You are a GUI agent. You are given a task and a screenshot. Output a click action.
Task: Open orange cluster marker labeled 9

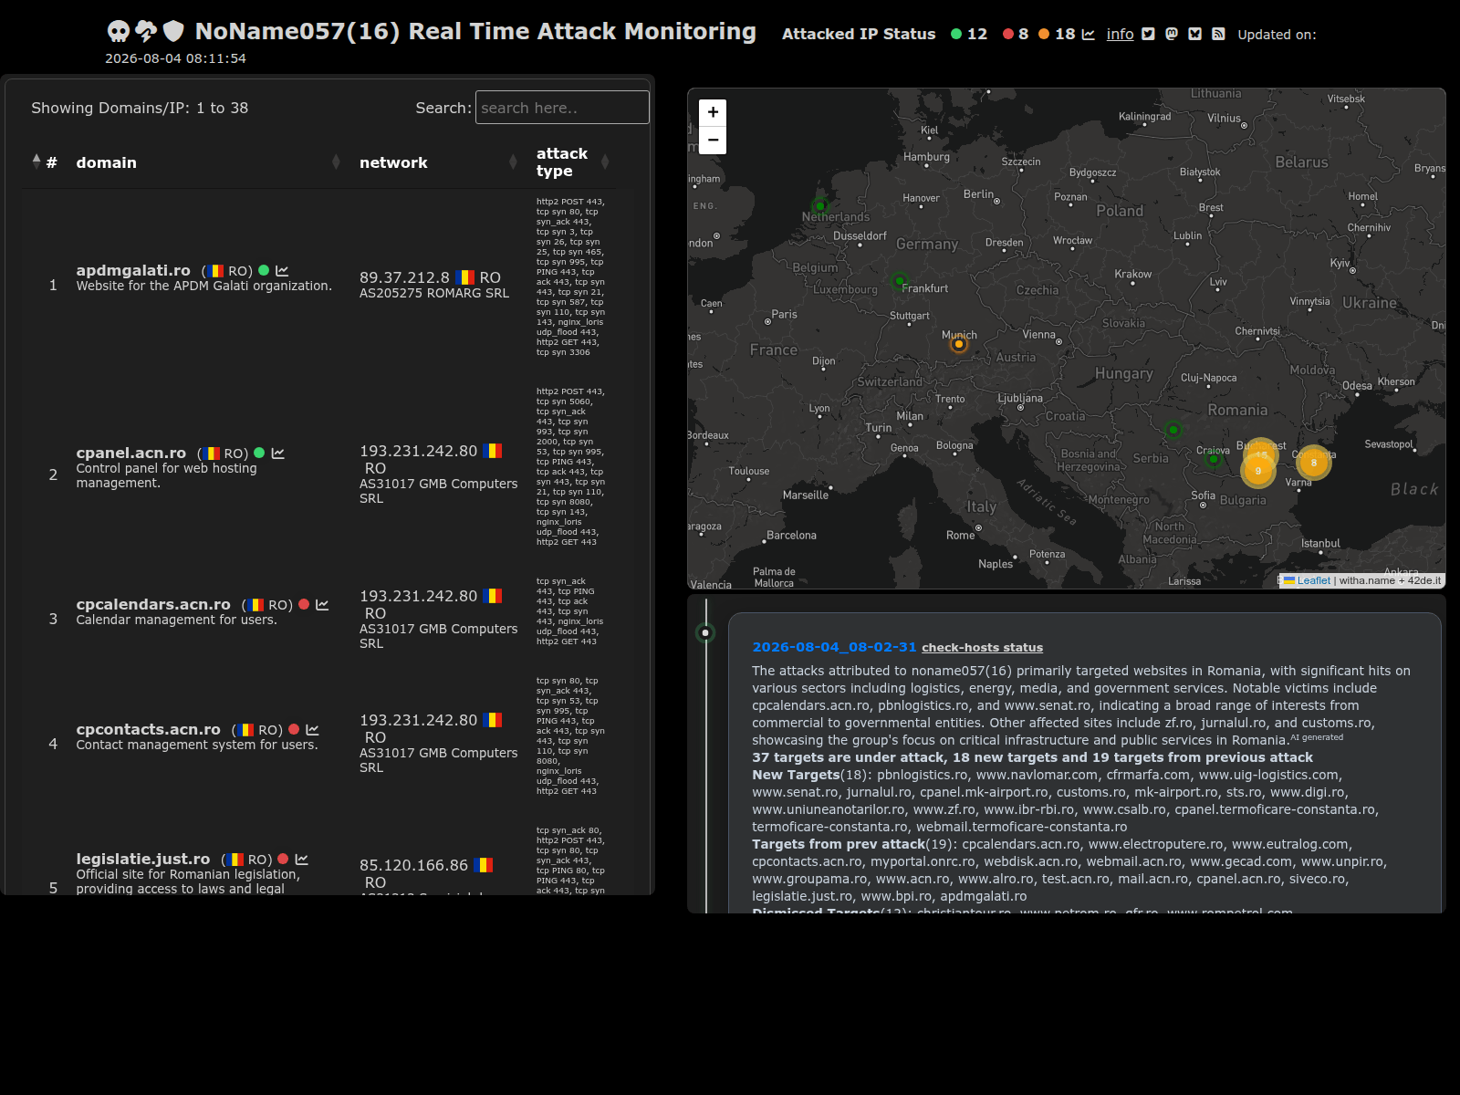(x=1257, y=471)
